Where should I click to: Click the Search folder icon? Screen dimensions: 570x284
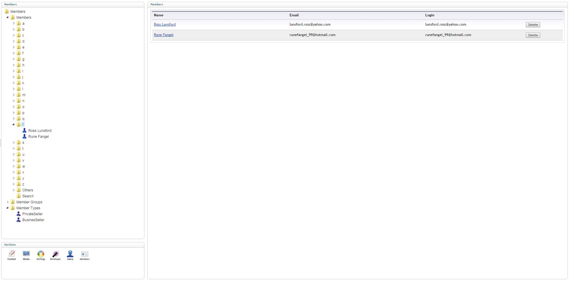[x=18, y=196]
